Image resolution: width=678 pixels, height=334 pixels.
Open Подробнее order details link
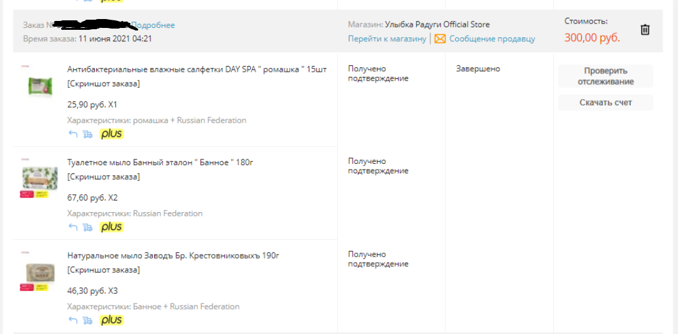tap(153, 25)
